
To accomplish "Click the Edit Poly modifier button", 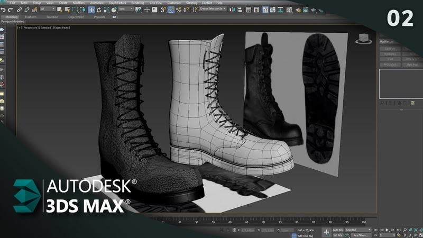I will click(x=390, y=49).
